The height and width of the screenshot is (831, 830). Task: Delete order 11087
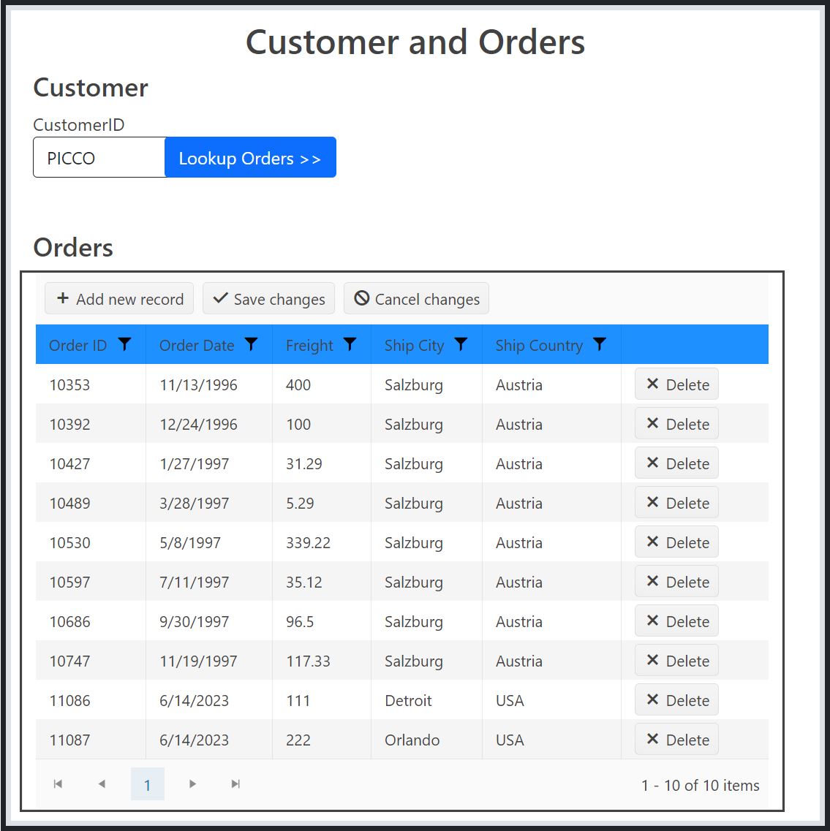pyautogui.click(x=676, y=740)
